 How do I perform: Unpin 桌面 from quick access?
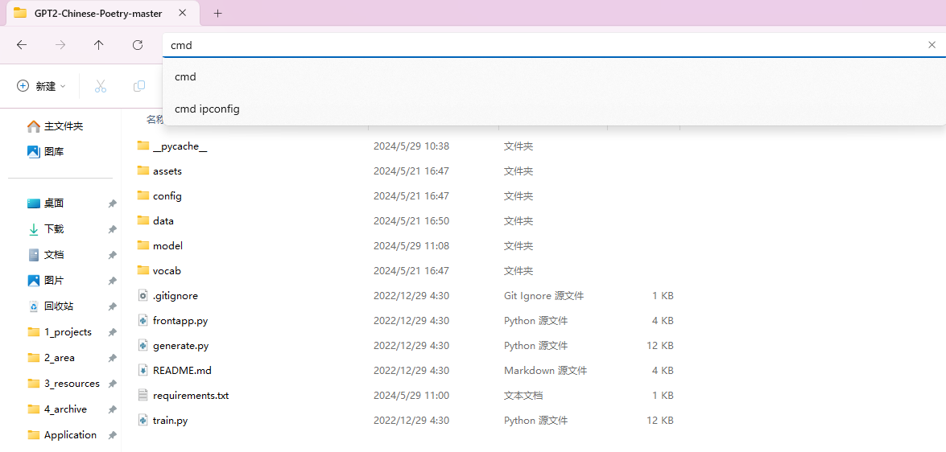[112, 204]
